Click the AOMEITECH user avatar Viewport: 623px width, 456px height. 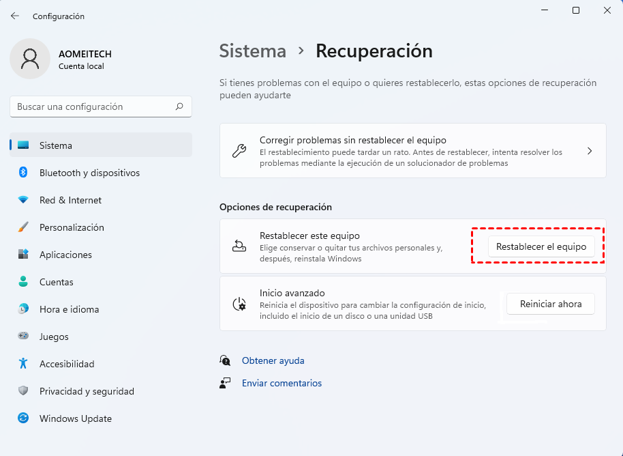coord(30,59)
